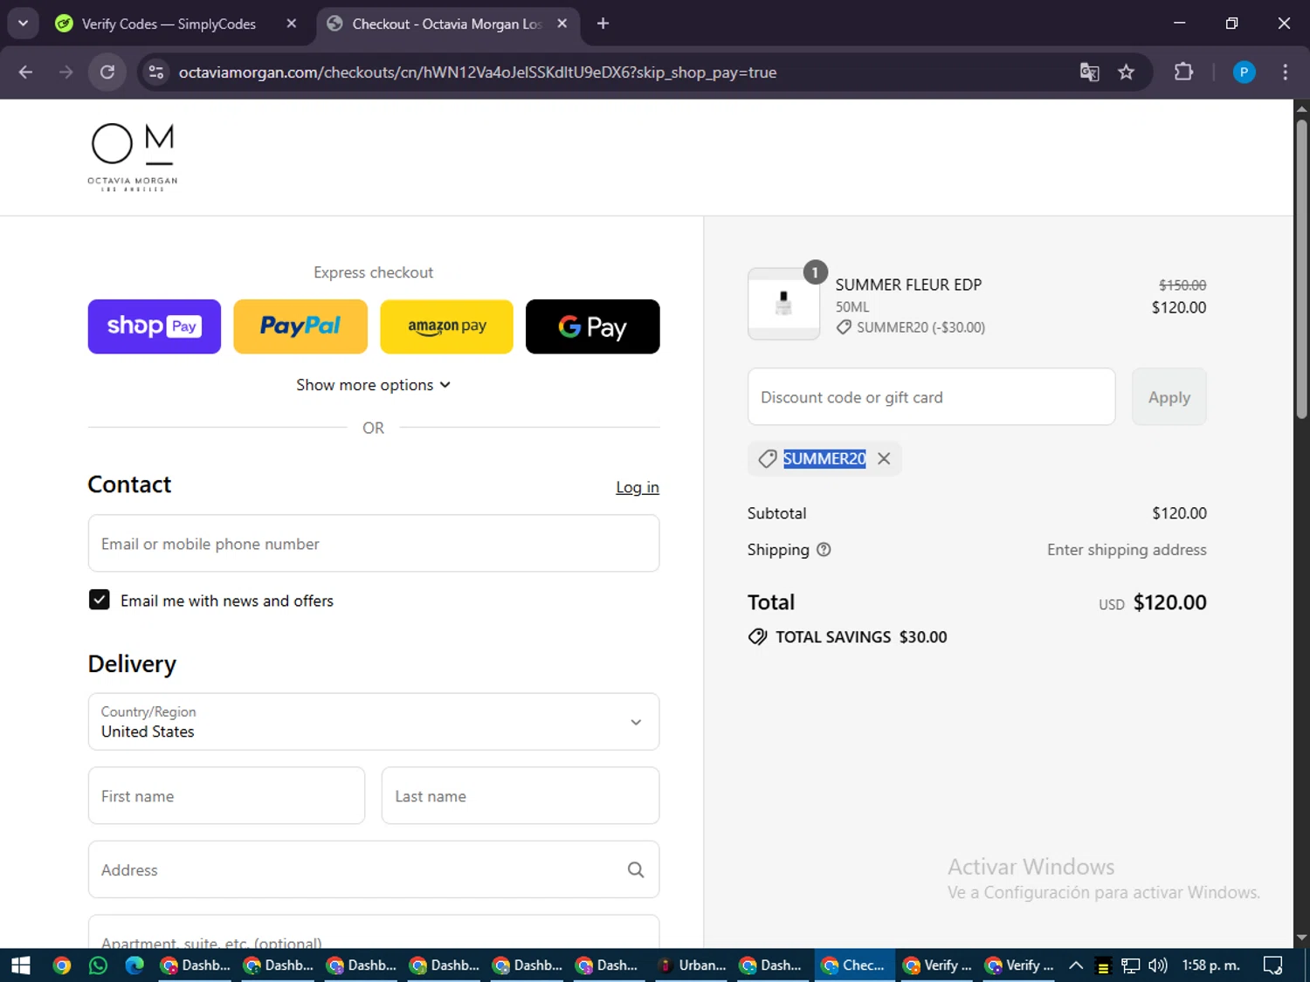Open the Chrome profile avatar P
Screen dimensions: 1310x982
click(x=1244, y=72)
